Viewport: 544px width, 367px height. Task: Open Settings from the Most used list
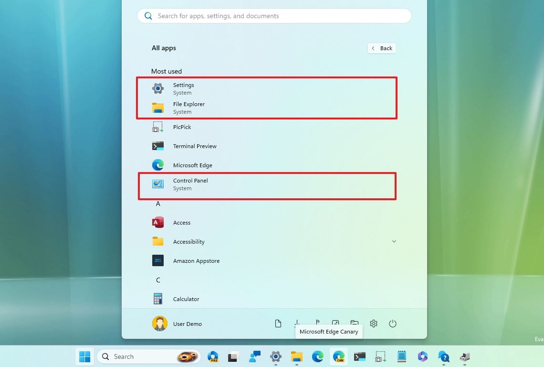pos(183,88)
